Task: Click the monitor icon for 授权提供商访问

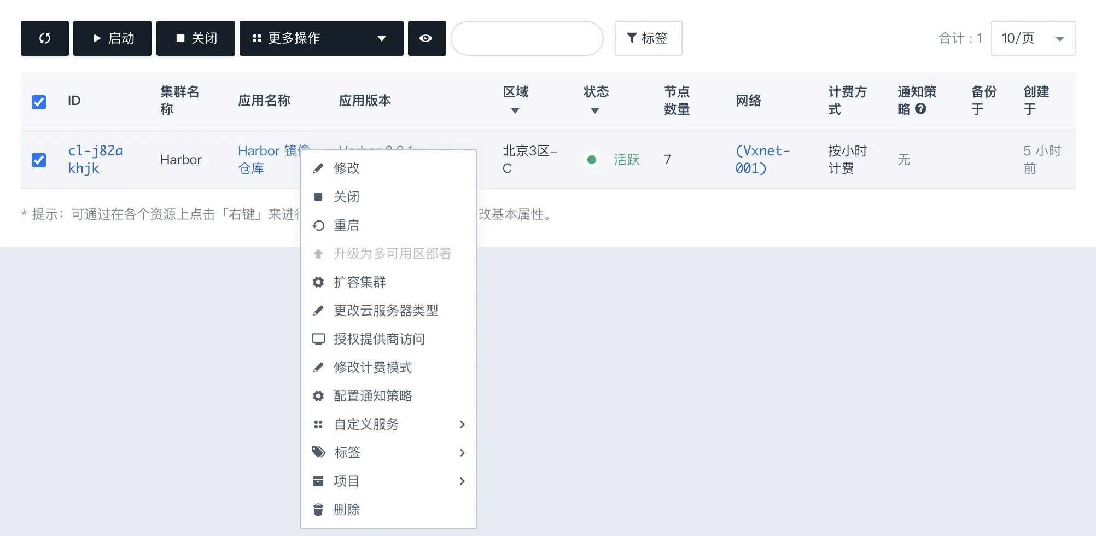Action: click(318, 339)
